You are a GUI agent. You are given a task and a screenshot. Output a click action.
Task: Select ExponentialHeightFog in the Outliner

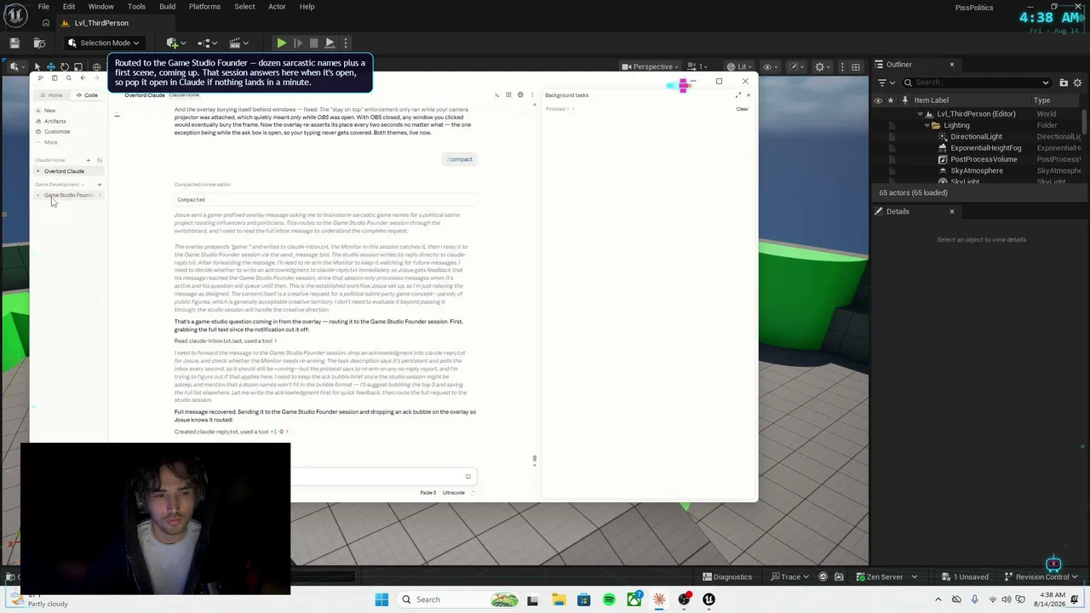point(985,148)
